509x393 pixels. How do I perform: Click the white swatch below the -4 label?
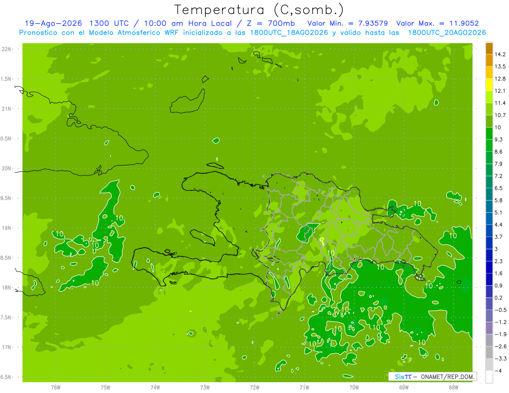[x=489, y=376]
